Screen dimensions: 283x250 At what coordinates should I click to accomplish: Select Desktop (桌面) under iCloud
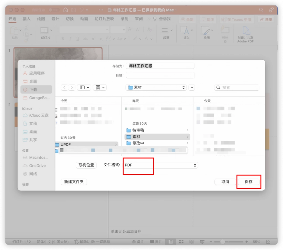[36, 132]
